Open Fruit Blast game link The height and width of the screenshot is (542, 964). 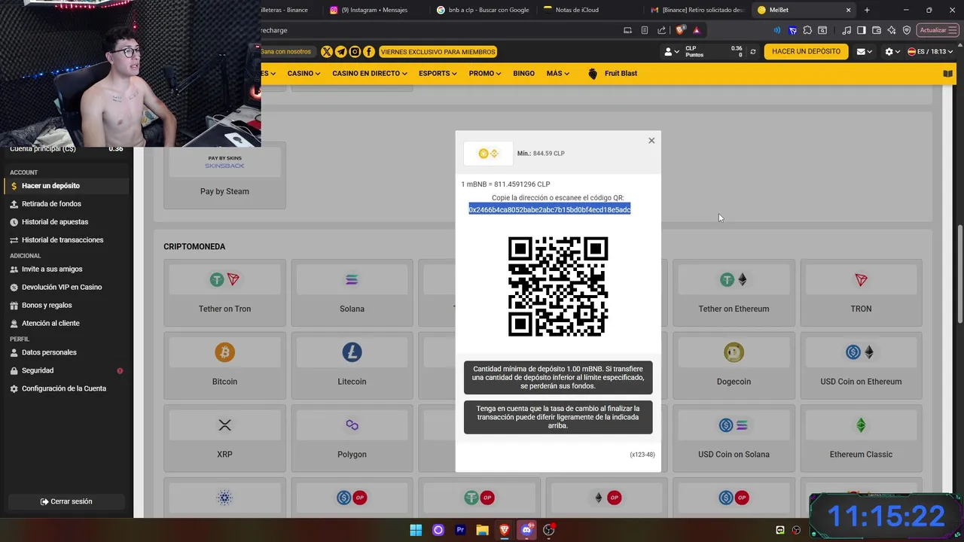(x=612, y=73)
